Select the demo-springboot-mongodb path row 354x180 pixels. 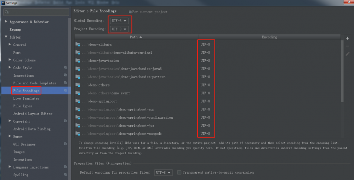point(207,133)
